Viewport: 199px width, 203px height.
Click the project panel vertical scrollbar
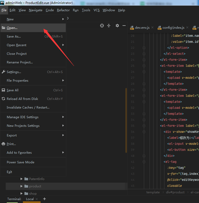[x=126, y=120]
